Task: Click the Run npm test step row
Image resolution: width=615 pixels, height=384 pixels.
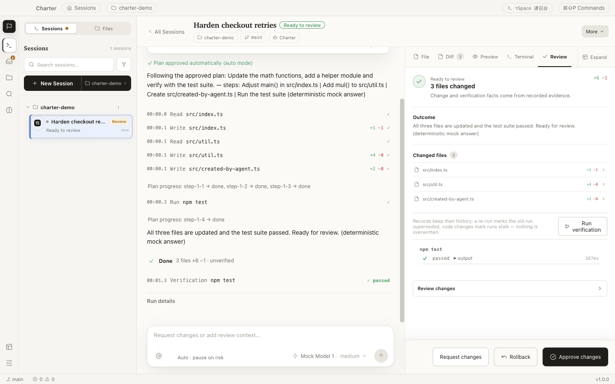Action: point(268,202)
